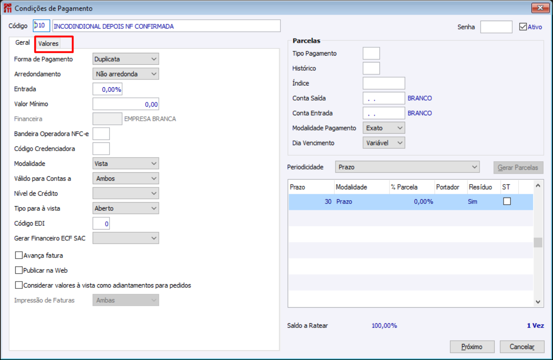
Task: Click the Financeira disabled field
Action: [x=107, y=119]
